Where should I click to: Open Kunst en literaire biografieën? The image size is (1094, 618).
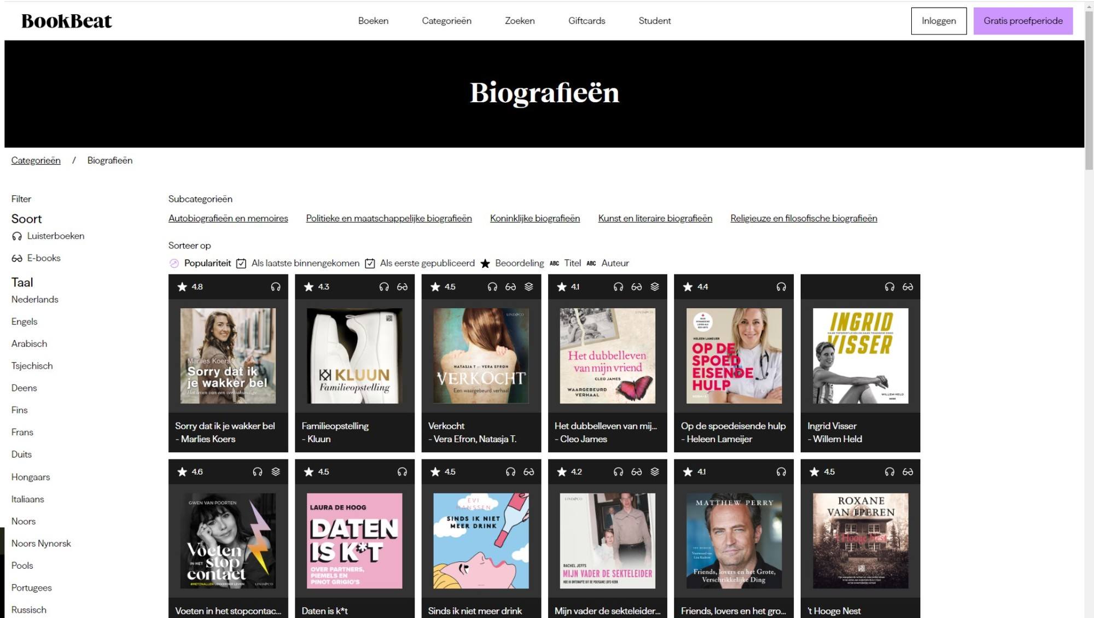point(655,218)
